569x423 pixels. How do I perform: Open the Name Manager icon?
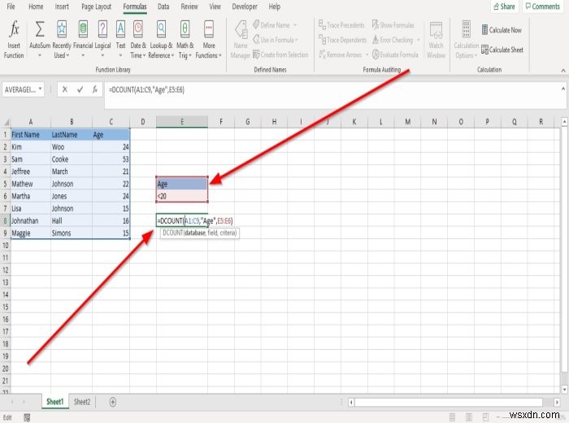point(241,30)
